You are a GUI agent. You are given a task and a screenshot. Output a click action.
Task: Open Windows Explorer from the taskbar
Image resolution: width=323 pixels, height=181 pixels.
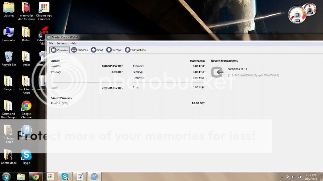point(21,177)
